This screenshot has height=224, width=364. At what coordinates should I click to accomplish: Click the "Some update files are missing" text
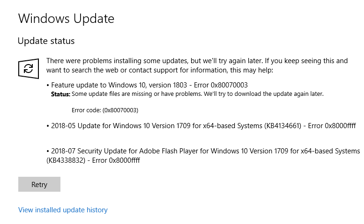[197, 94]
